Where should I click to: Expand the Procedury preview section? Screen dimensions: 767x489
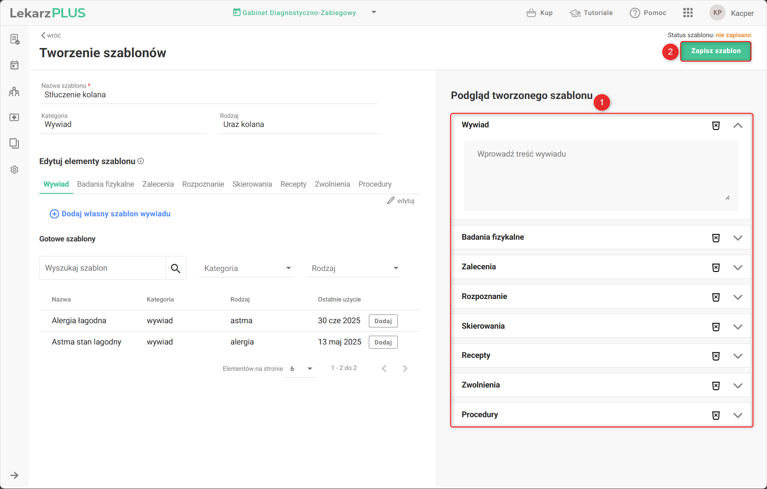click(738, 415)
